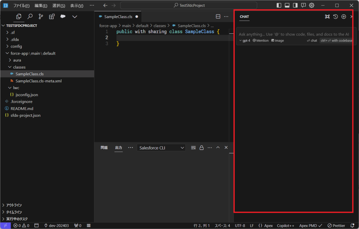359x229 pixels.
Task: Show errors and warnings count in status bar
Action: coord(21,226)
